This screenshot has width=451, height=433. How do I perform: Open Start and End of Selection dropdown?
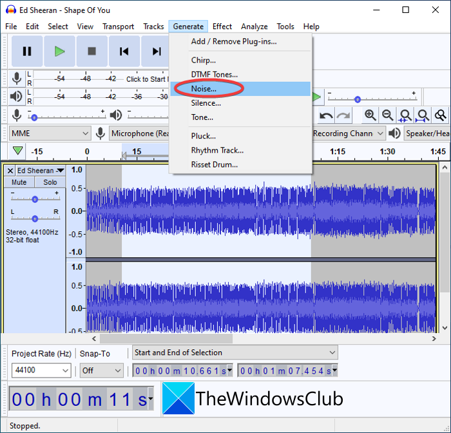235,352
